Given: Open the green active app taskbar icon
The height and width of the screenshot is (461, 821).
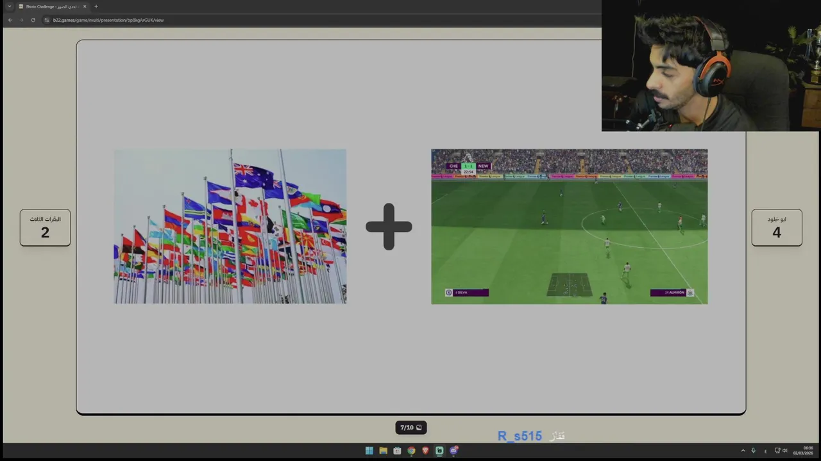Looking at the screenshot, I should click(439, 451).
